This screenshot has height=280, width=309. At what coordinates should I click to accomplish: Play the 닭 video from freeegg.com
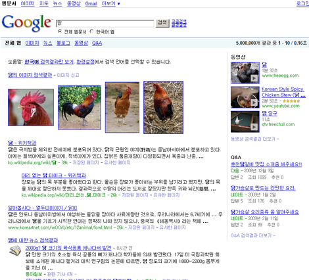point(245,73)
